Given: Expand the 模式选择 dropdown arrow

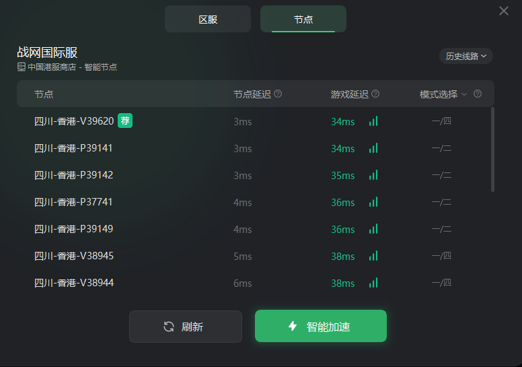Looking at the screenshot, I should tap(464, 94).
